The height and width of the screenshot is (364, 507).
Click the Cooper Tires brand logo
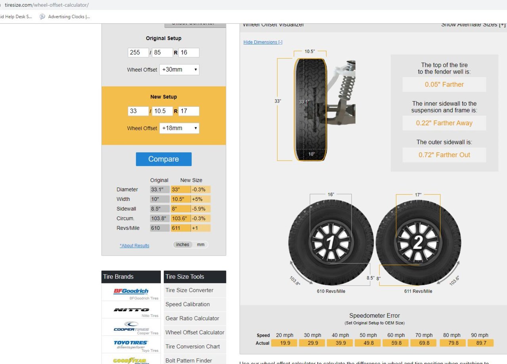pyautogui.click(x=131, y=326)
